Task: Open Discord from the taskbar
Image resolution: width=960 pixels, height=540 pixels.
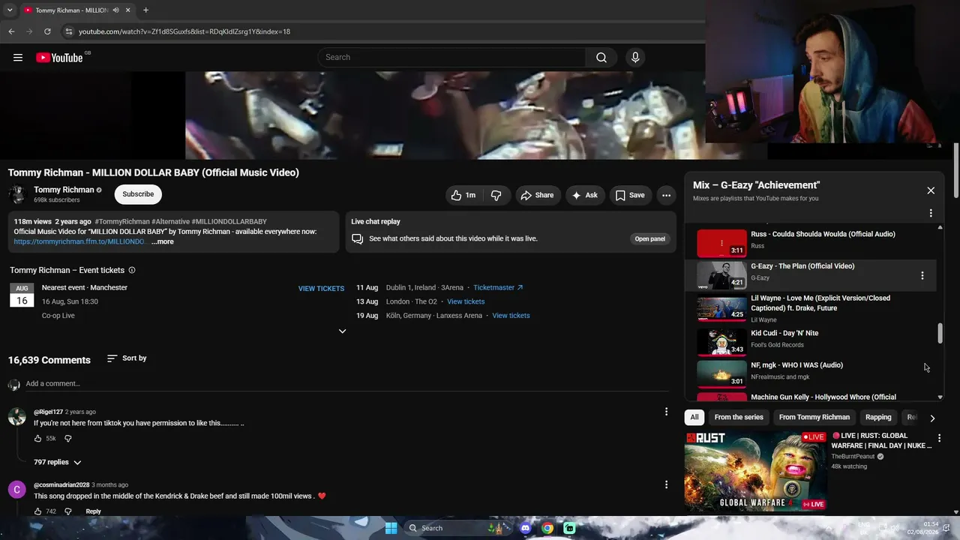Action: point(526,528)
